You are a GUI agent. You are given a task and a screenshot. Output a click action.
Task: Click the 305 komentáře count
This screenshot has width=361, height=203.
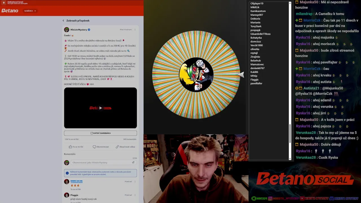pyautogui.click(x=130, y=139)
